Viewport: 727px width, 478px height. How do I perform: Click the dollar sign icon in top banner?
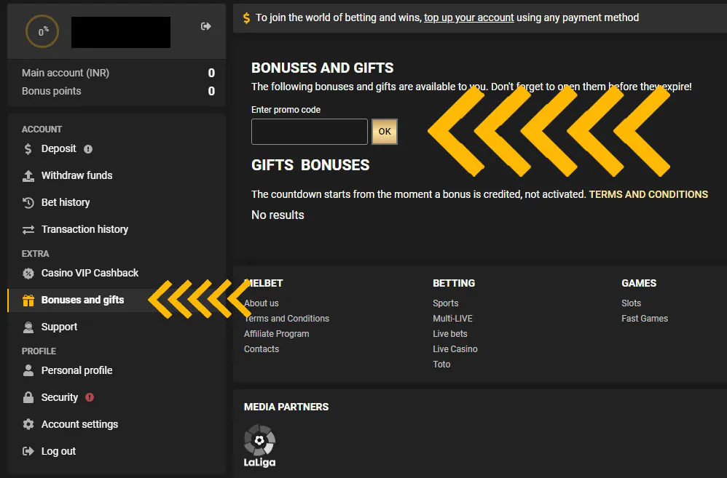246,18
